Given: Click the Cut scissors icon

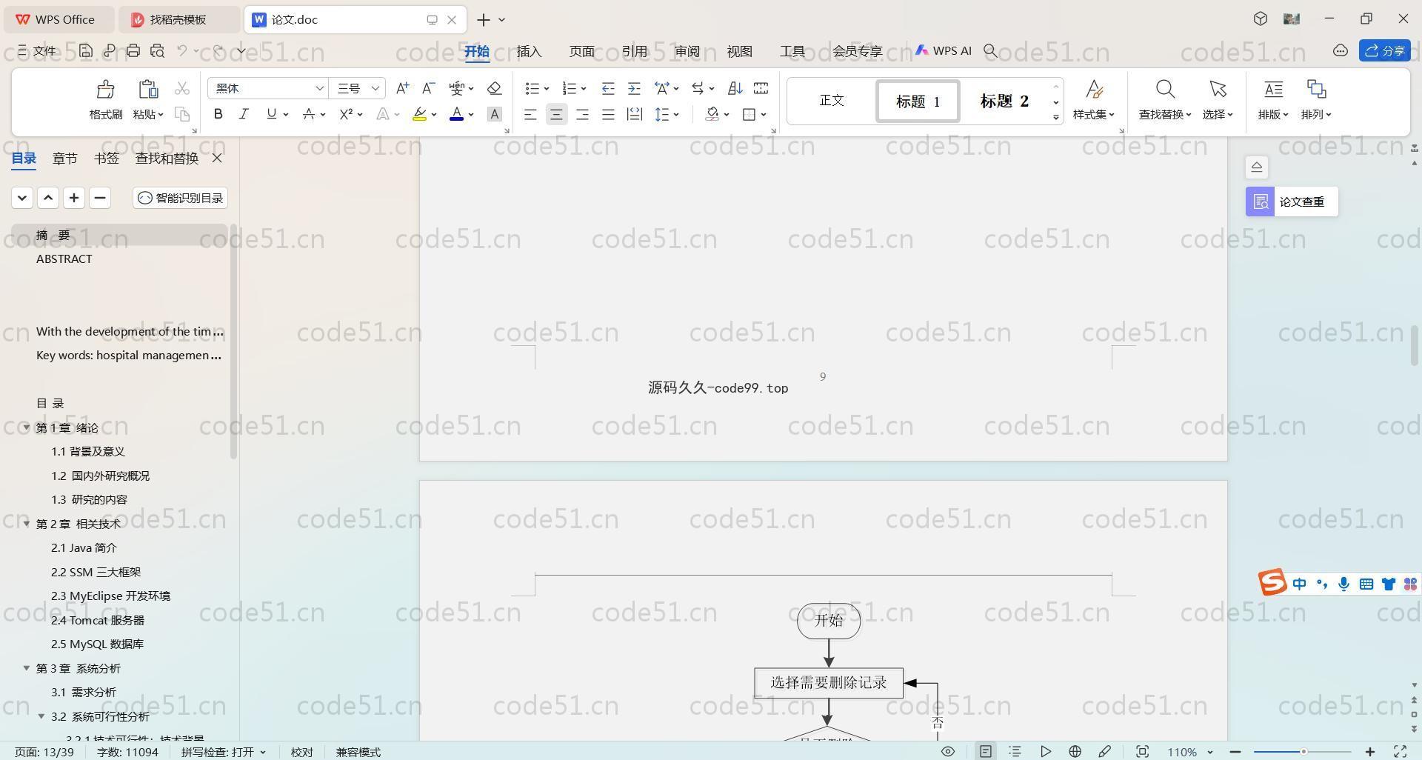Looking at the screenshot, I should 181,89.
